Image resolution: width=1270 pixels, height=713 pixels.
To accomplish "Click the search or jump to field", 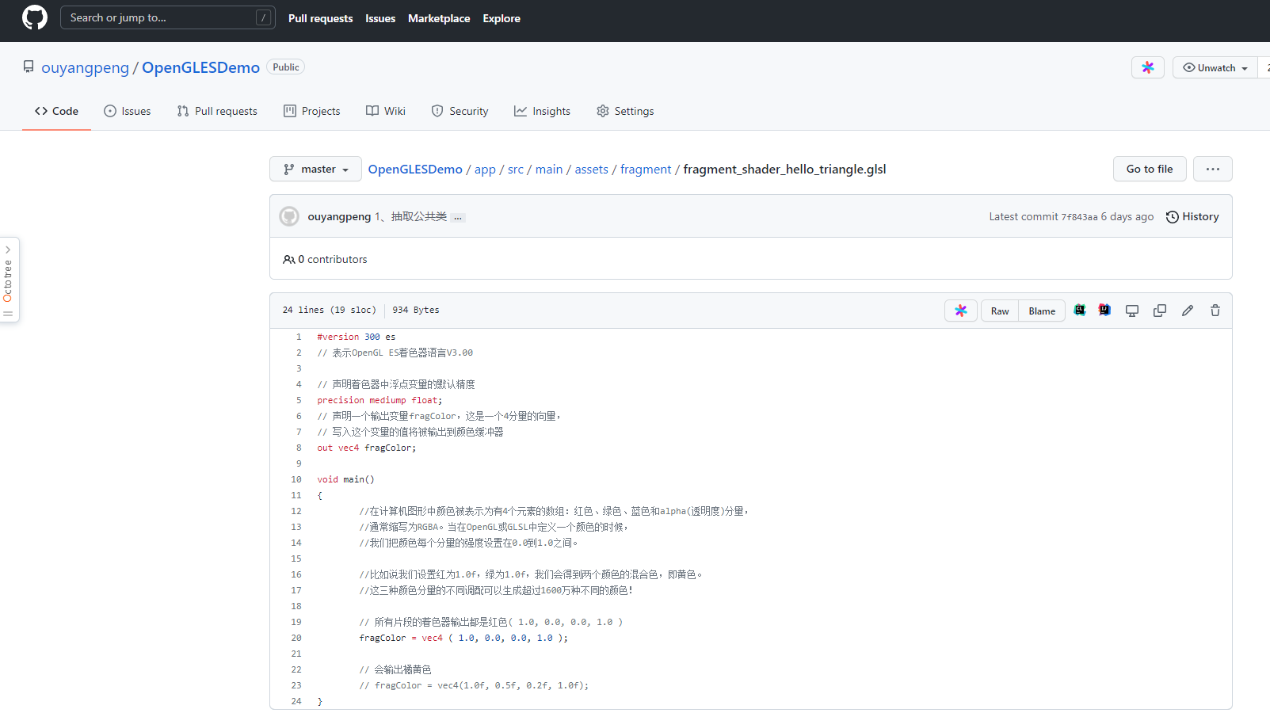I will [167, 17].
